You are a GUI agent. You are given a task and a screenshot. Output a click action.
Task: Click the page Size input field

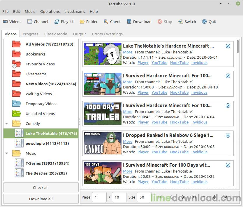144,197
